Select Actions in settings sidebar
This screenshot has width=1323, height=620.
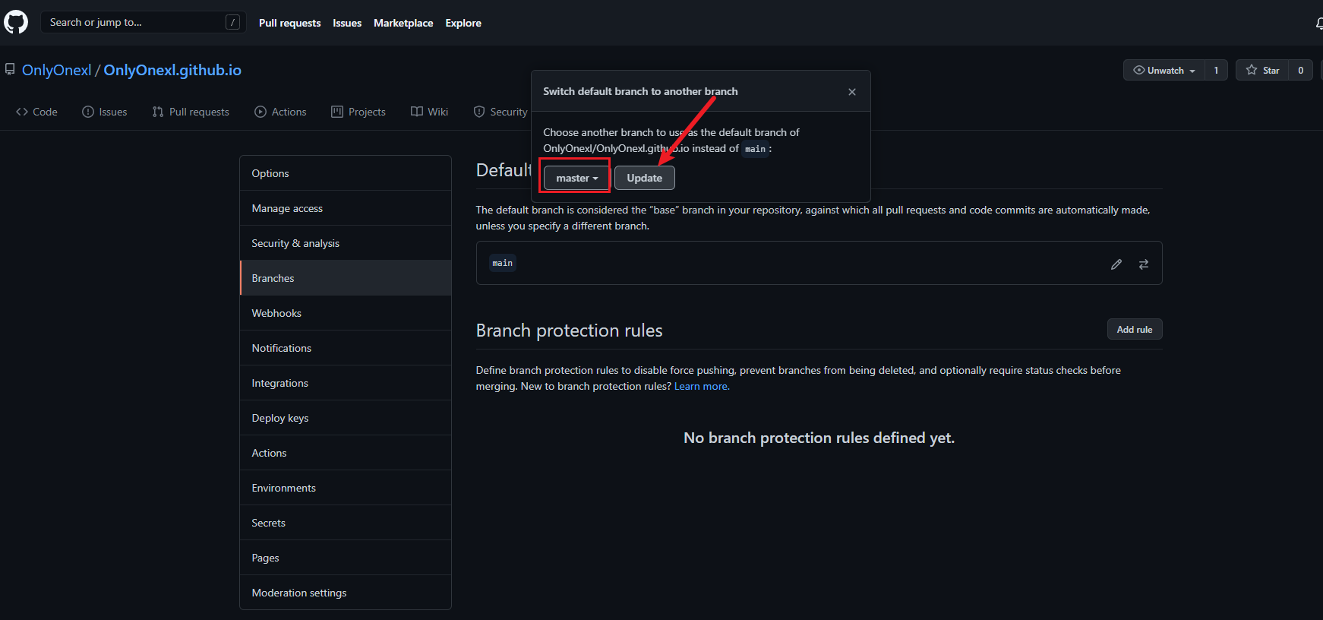click(346, 453)
